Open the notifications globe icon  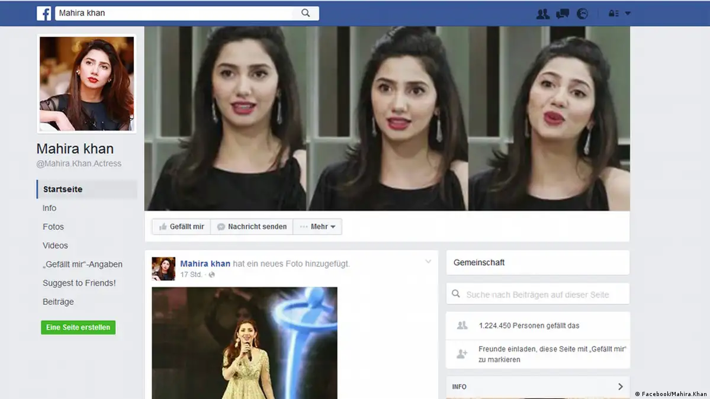(x=583, y=14)
